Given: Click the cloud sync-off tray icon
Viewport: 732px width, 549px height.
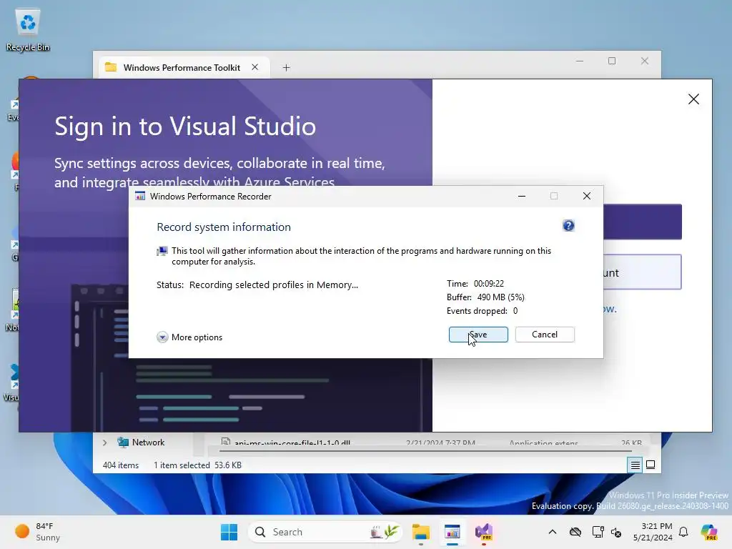Looking at the screenshot, I should coord(575,532).
